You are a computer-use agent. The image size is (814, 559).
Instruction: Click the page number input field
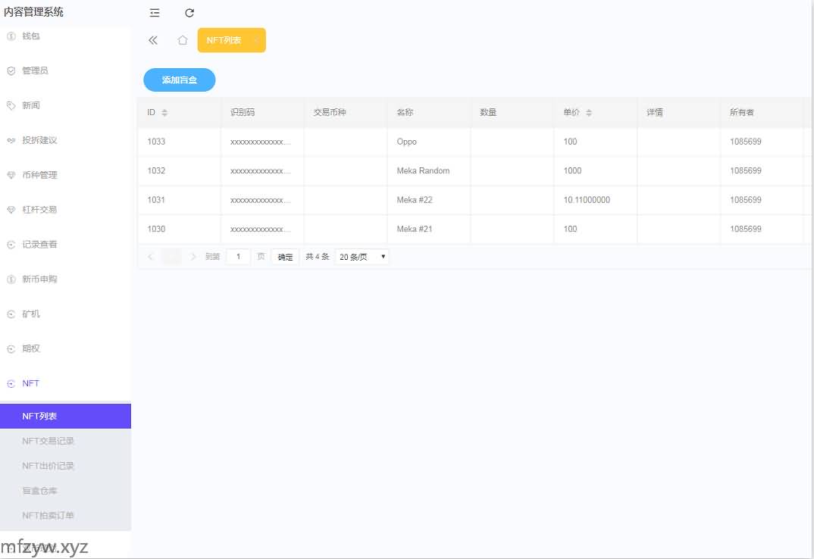(238, 257)
